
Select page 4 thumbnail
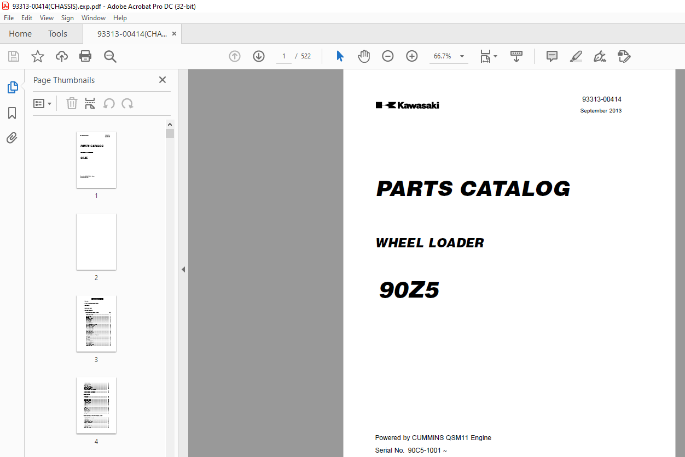coord(96,406)
